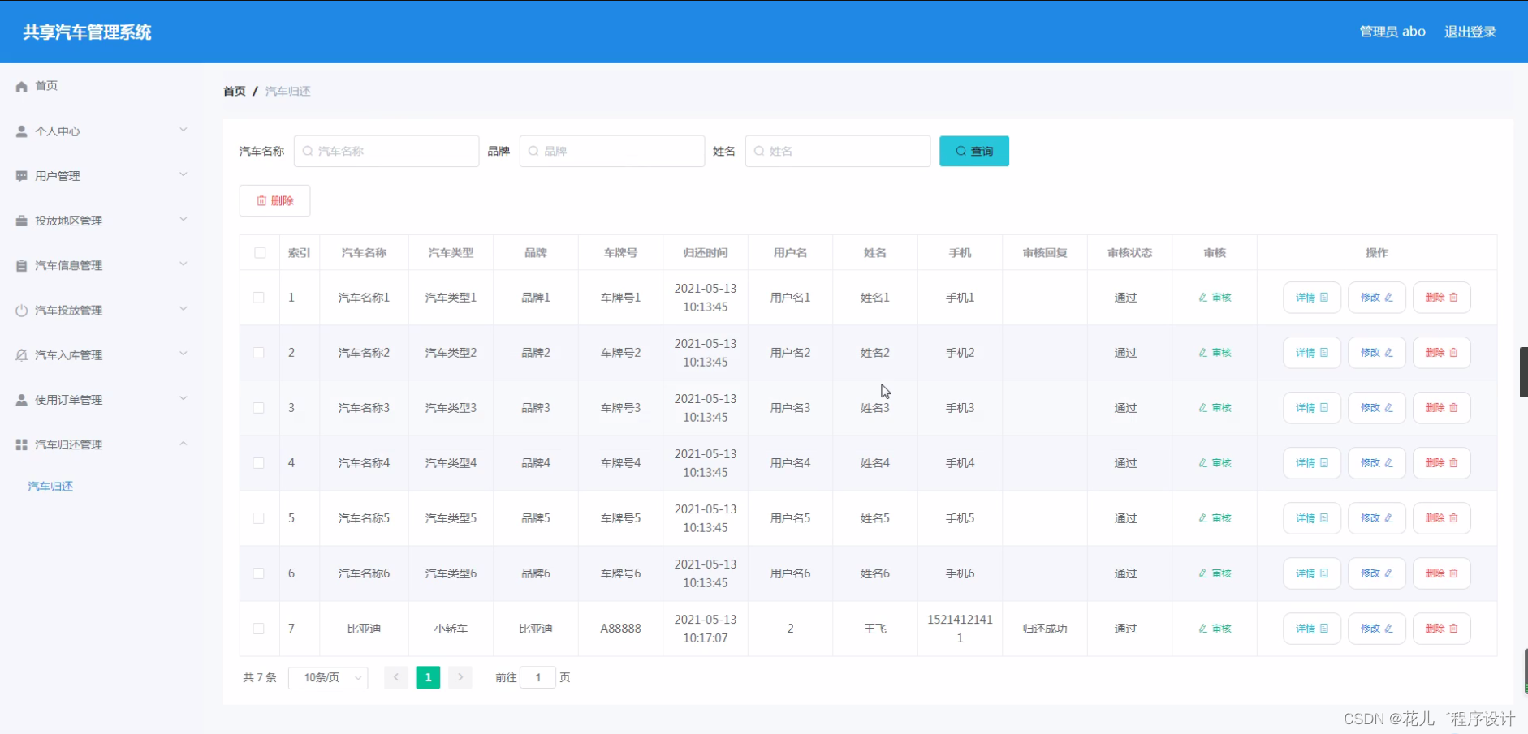Check the checkbox for row 4
The height and width of the screenshot is (734, 1528).
[x=258, y=463]
